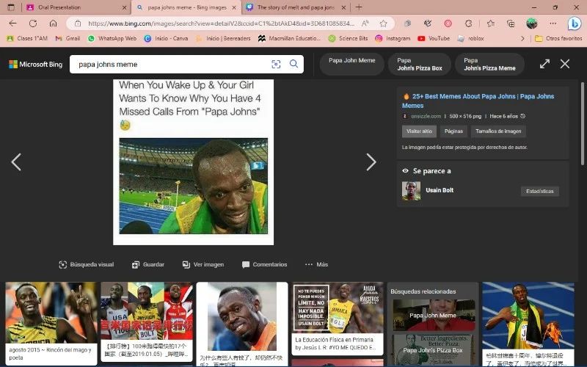587x367 pixels.
Task: Open the Gmail bookmark
Action: tap(68, 38)
